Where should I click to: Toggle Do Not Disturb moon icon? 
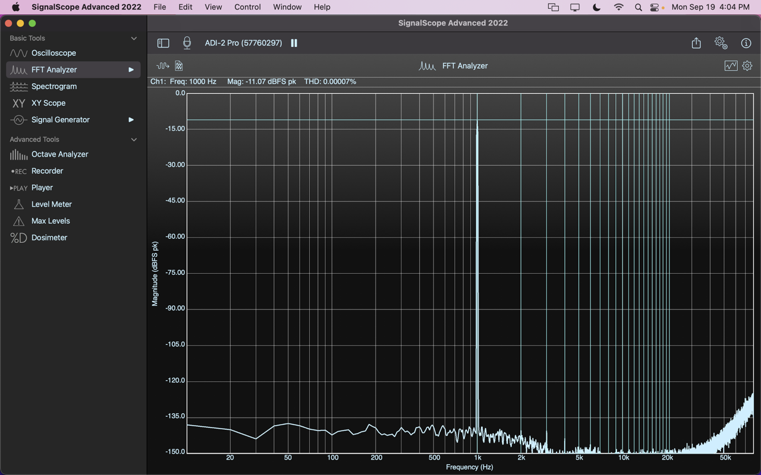click(x=596, y=7)
